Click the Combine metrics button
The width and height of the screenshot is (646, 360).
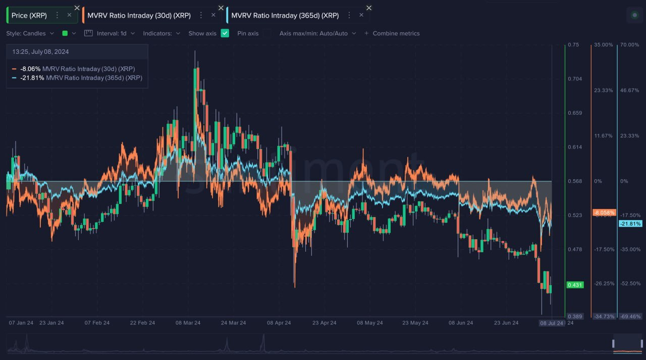click(392, 33)
